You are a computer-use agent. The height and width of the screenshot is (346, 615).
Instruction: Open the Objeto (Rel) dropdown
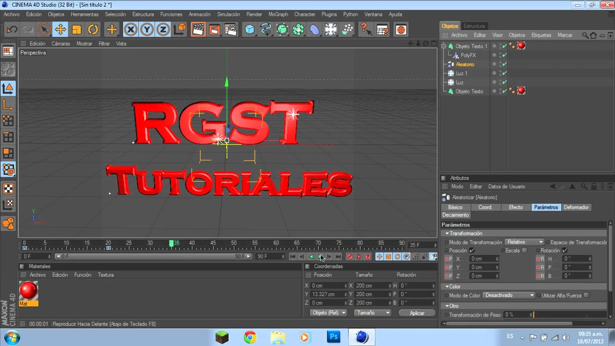pos(329,313)
